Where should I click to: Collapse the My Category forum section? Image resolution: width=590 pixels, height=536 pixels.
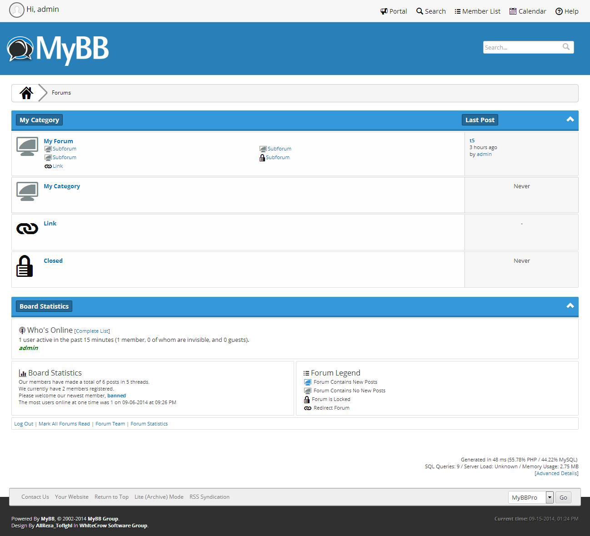click(x=570, y=119)
